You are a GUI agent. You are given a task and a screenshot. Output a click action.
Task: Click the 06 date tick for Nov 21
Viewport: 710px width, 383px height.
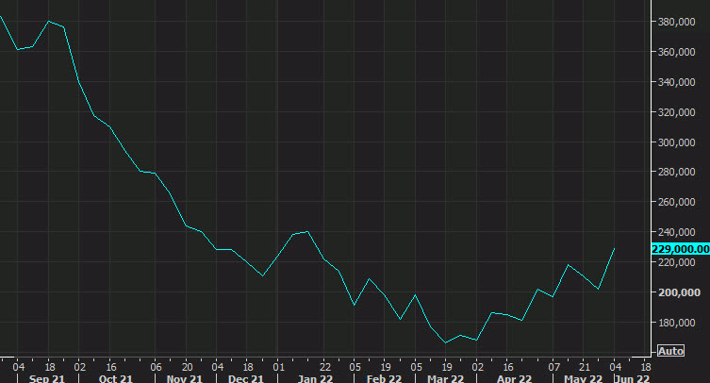pos(156,367)
